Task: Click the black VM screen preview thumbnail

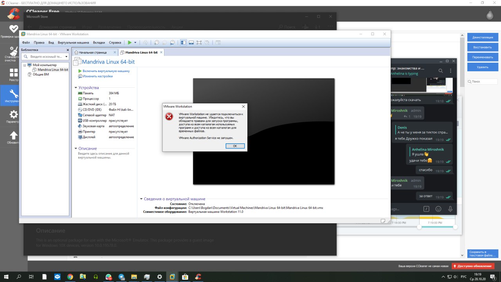Action: click(x=263, y=131)
